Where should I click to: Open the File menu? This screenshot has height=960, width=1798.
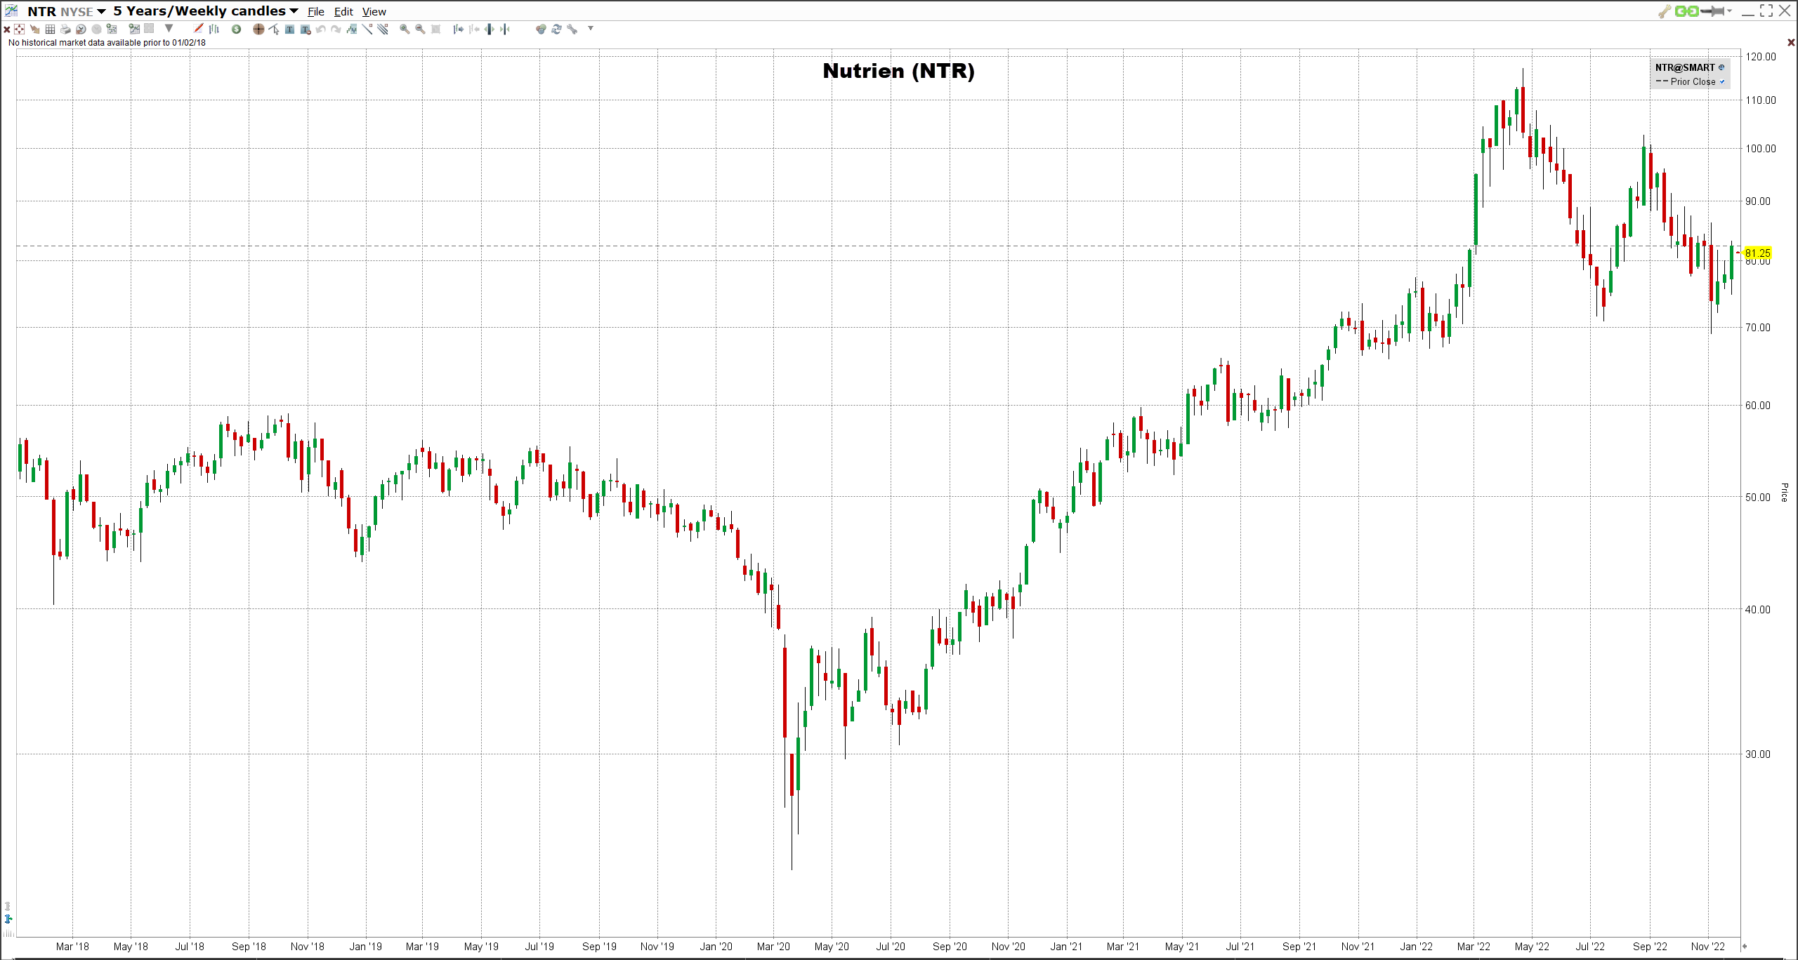click(316, 12)
